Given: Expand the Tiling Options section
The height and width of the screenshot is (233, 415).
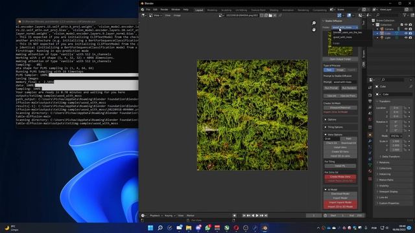Looking at the screenshot, I should [335, 127].
